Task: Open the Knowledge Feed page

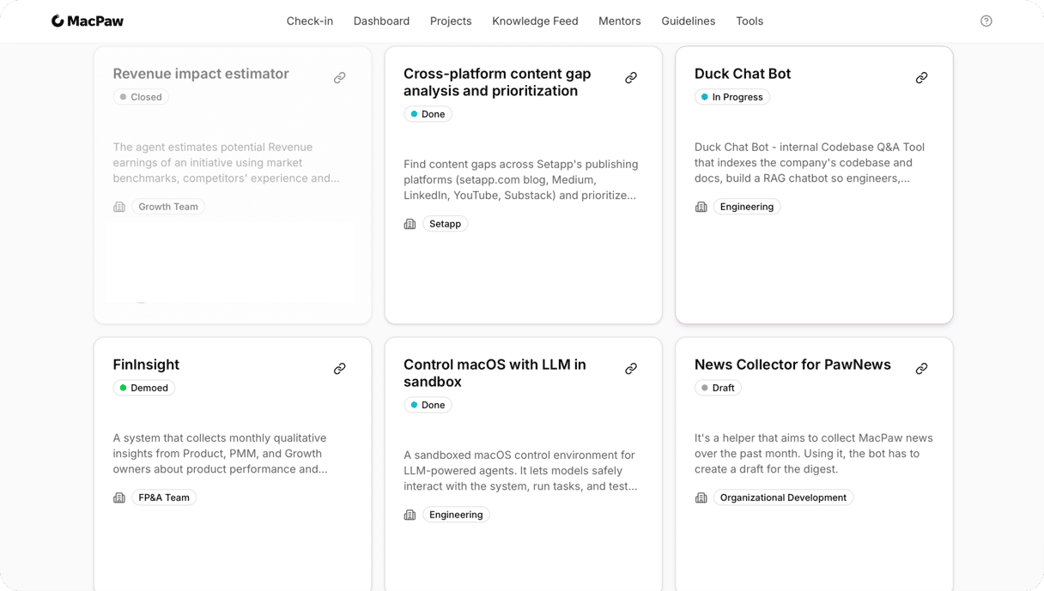Action: click(535, 21)
